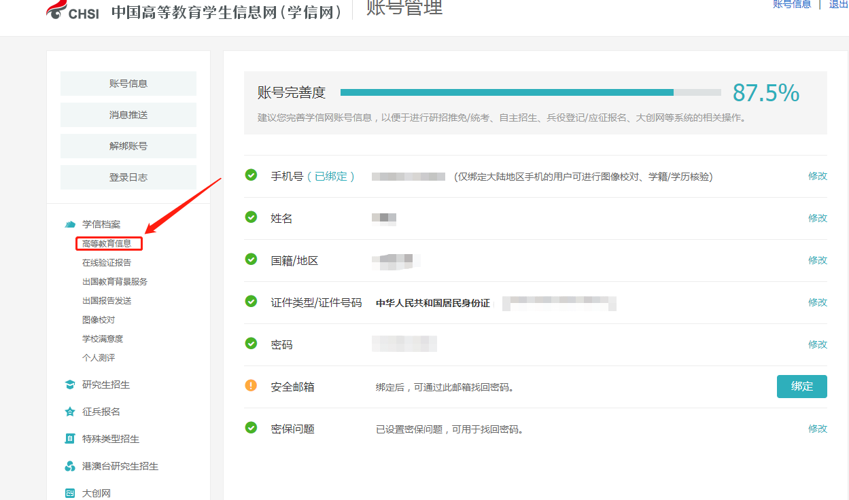Open 在线验证报告 menu item
Viewport: 849px width, 500px height.
[107, 262]
